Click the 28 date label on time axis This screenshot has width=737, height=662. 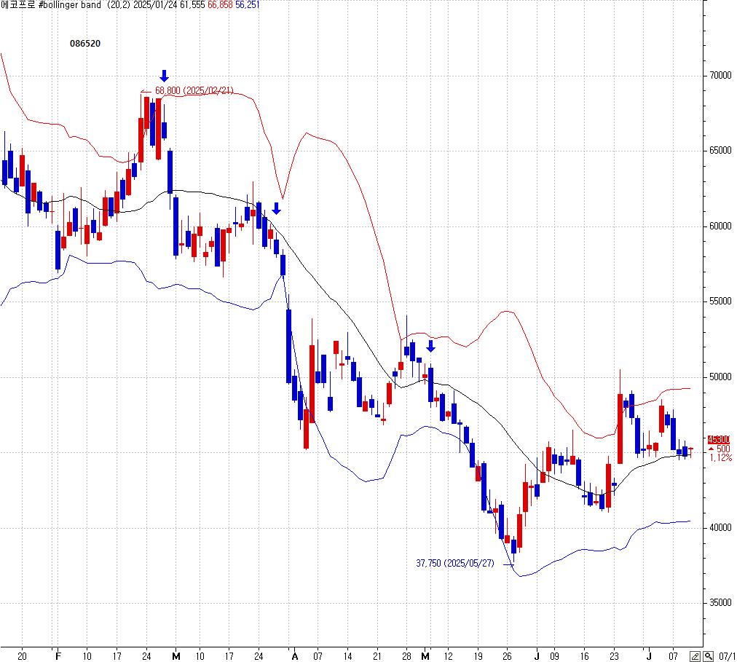[x=406, y=656]
